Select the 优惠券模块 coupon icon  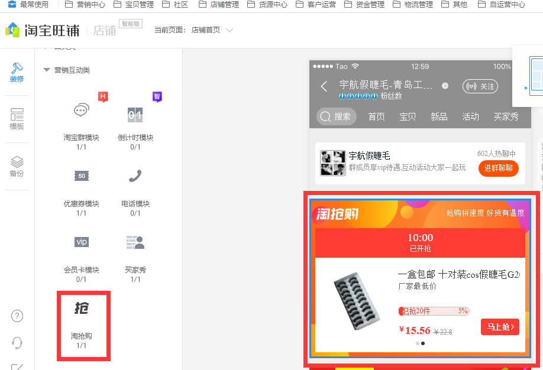tap(82, 176)
